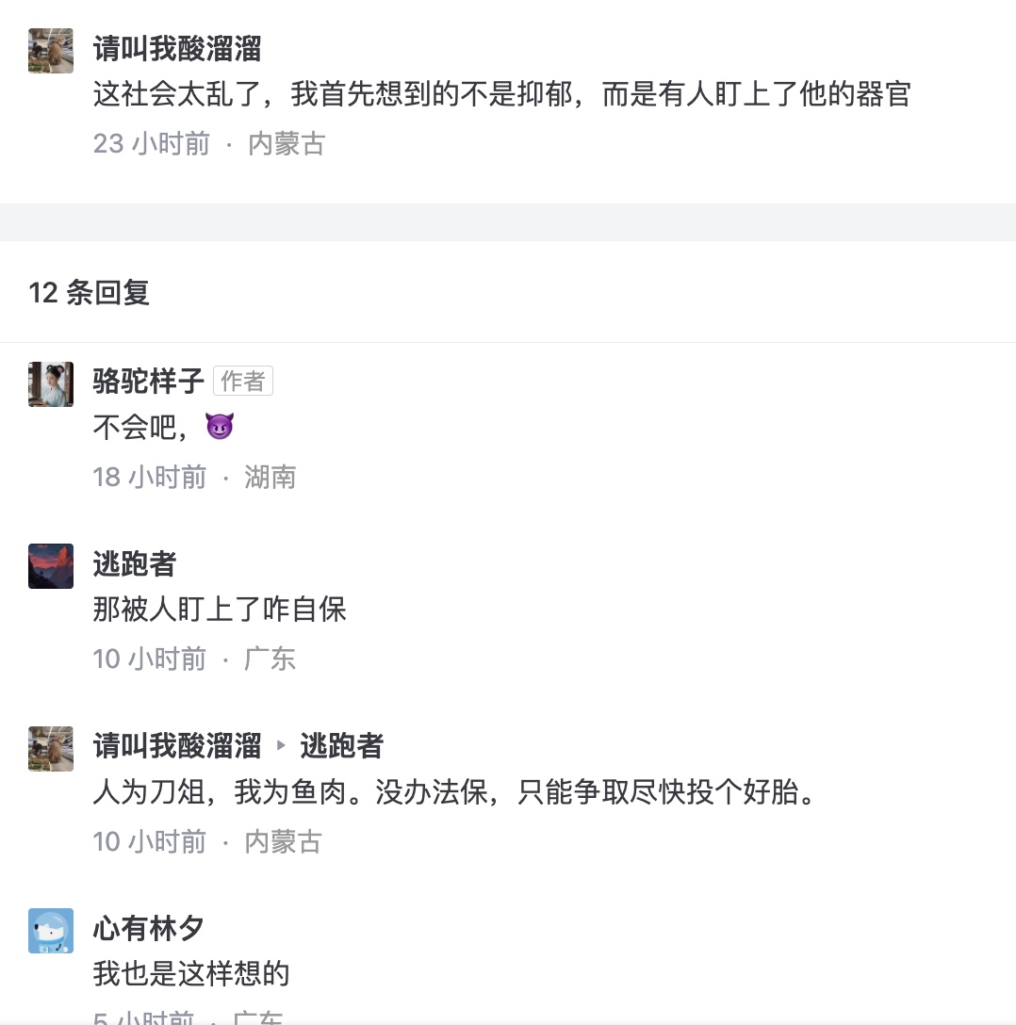The width and height of the screenshot is (1016, 1025).
Task: Click the top commenter 请叫我酸溜溜's avatar
Action: (51, 51)
